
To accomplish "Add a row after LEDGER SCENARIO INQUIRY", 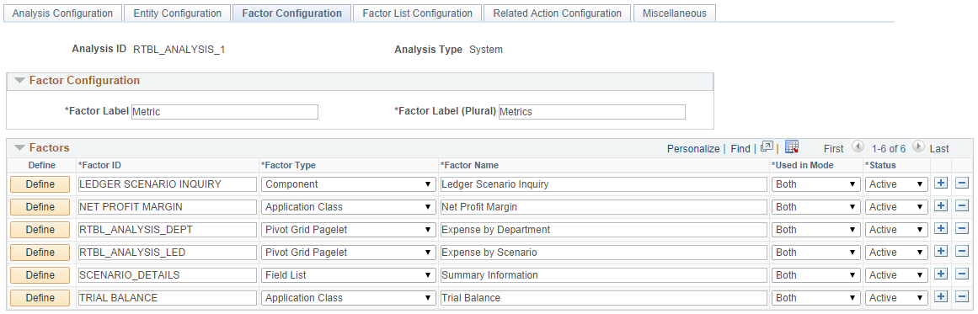I will (x=941, y=184).
